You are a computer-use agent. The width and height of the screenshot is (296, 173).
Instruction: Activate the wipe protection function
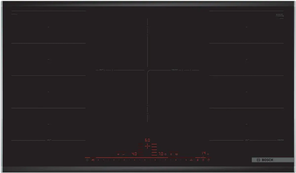point(176,154)
